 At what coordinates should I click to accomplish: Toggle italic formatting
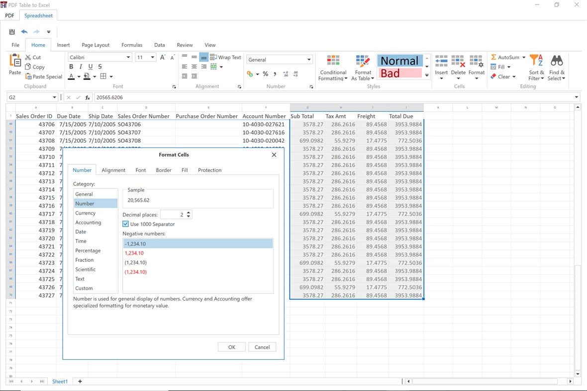tap(81, 67)
